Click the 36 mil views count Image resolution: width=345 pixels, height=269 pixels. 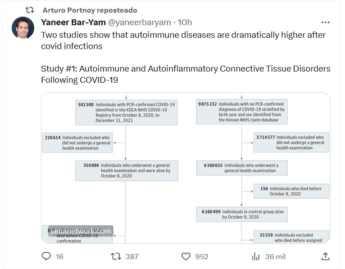[x=276, y=256]
